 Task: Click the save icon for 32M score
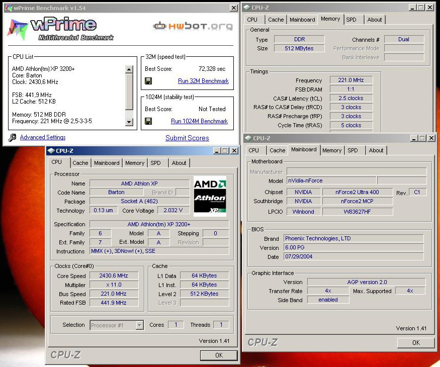148,81
